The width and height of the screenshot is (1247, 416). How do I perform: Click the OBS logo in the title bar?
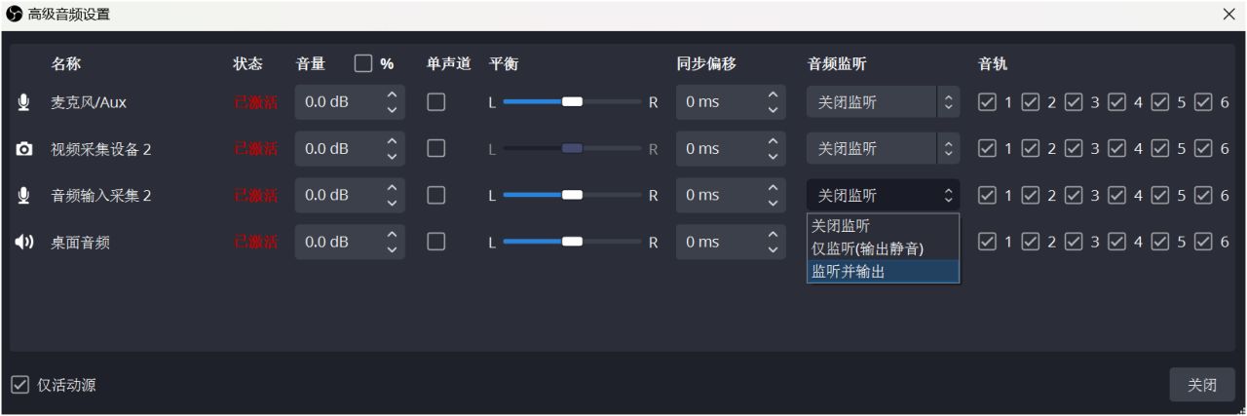14,15
